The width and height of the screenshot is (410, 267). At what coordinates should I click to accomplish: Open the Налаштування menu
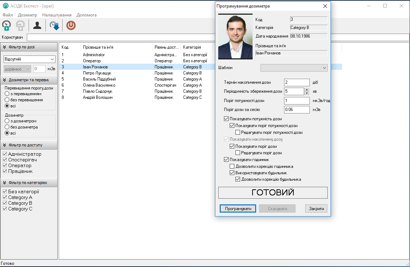(57, 15)
